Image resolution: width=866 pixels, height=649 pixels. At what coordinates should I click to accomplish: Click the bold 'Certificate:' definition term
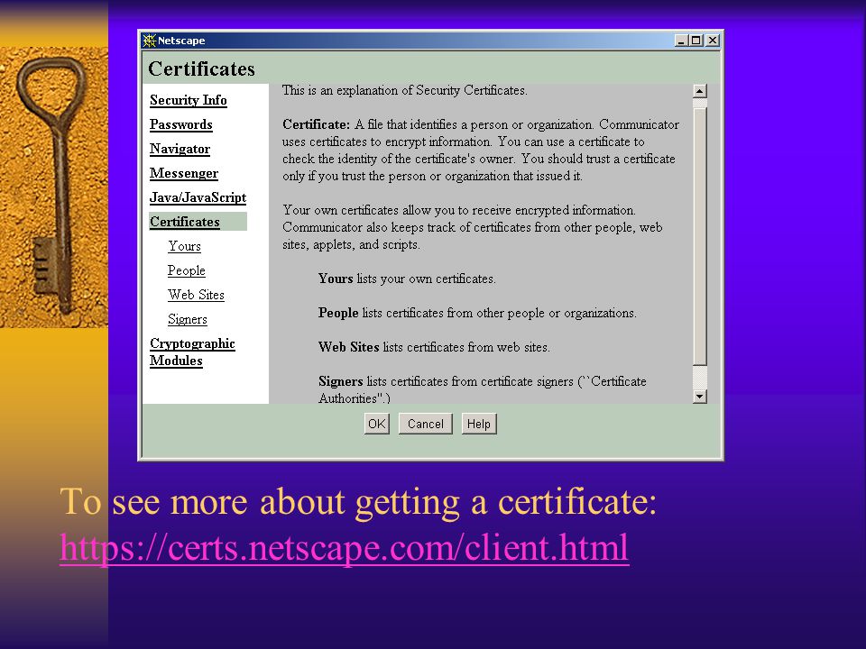pos(316,124)
